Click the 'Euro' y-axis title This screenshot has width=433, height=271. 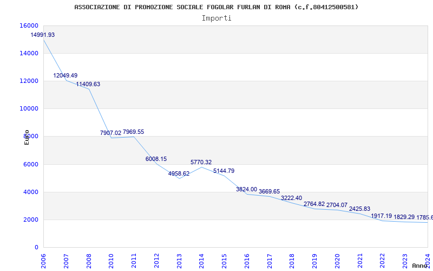click(x=27, y=137)
